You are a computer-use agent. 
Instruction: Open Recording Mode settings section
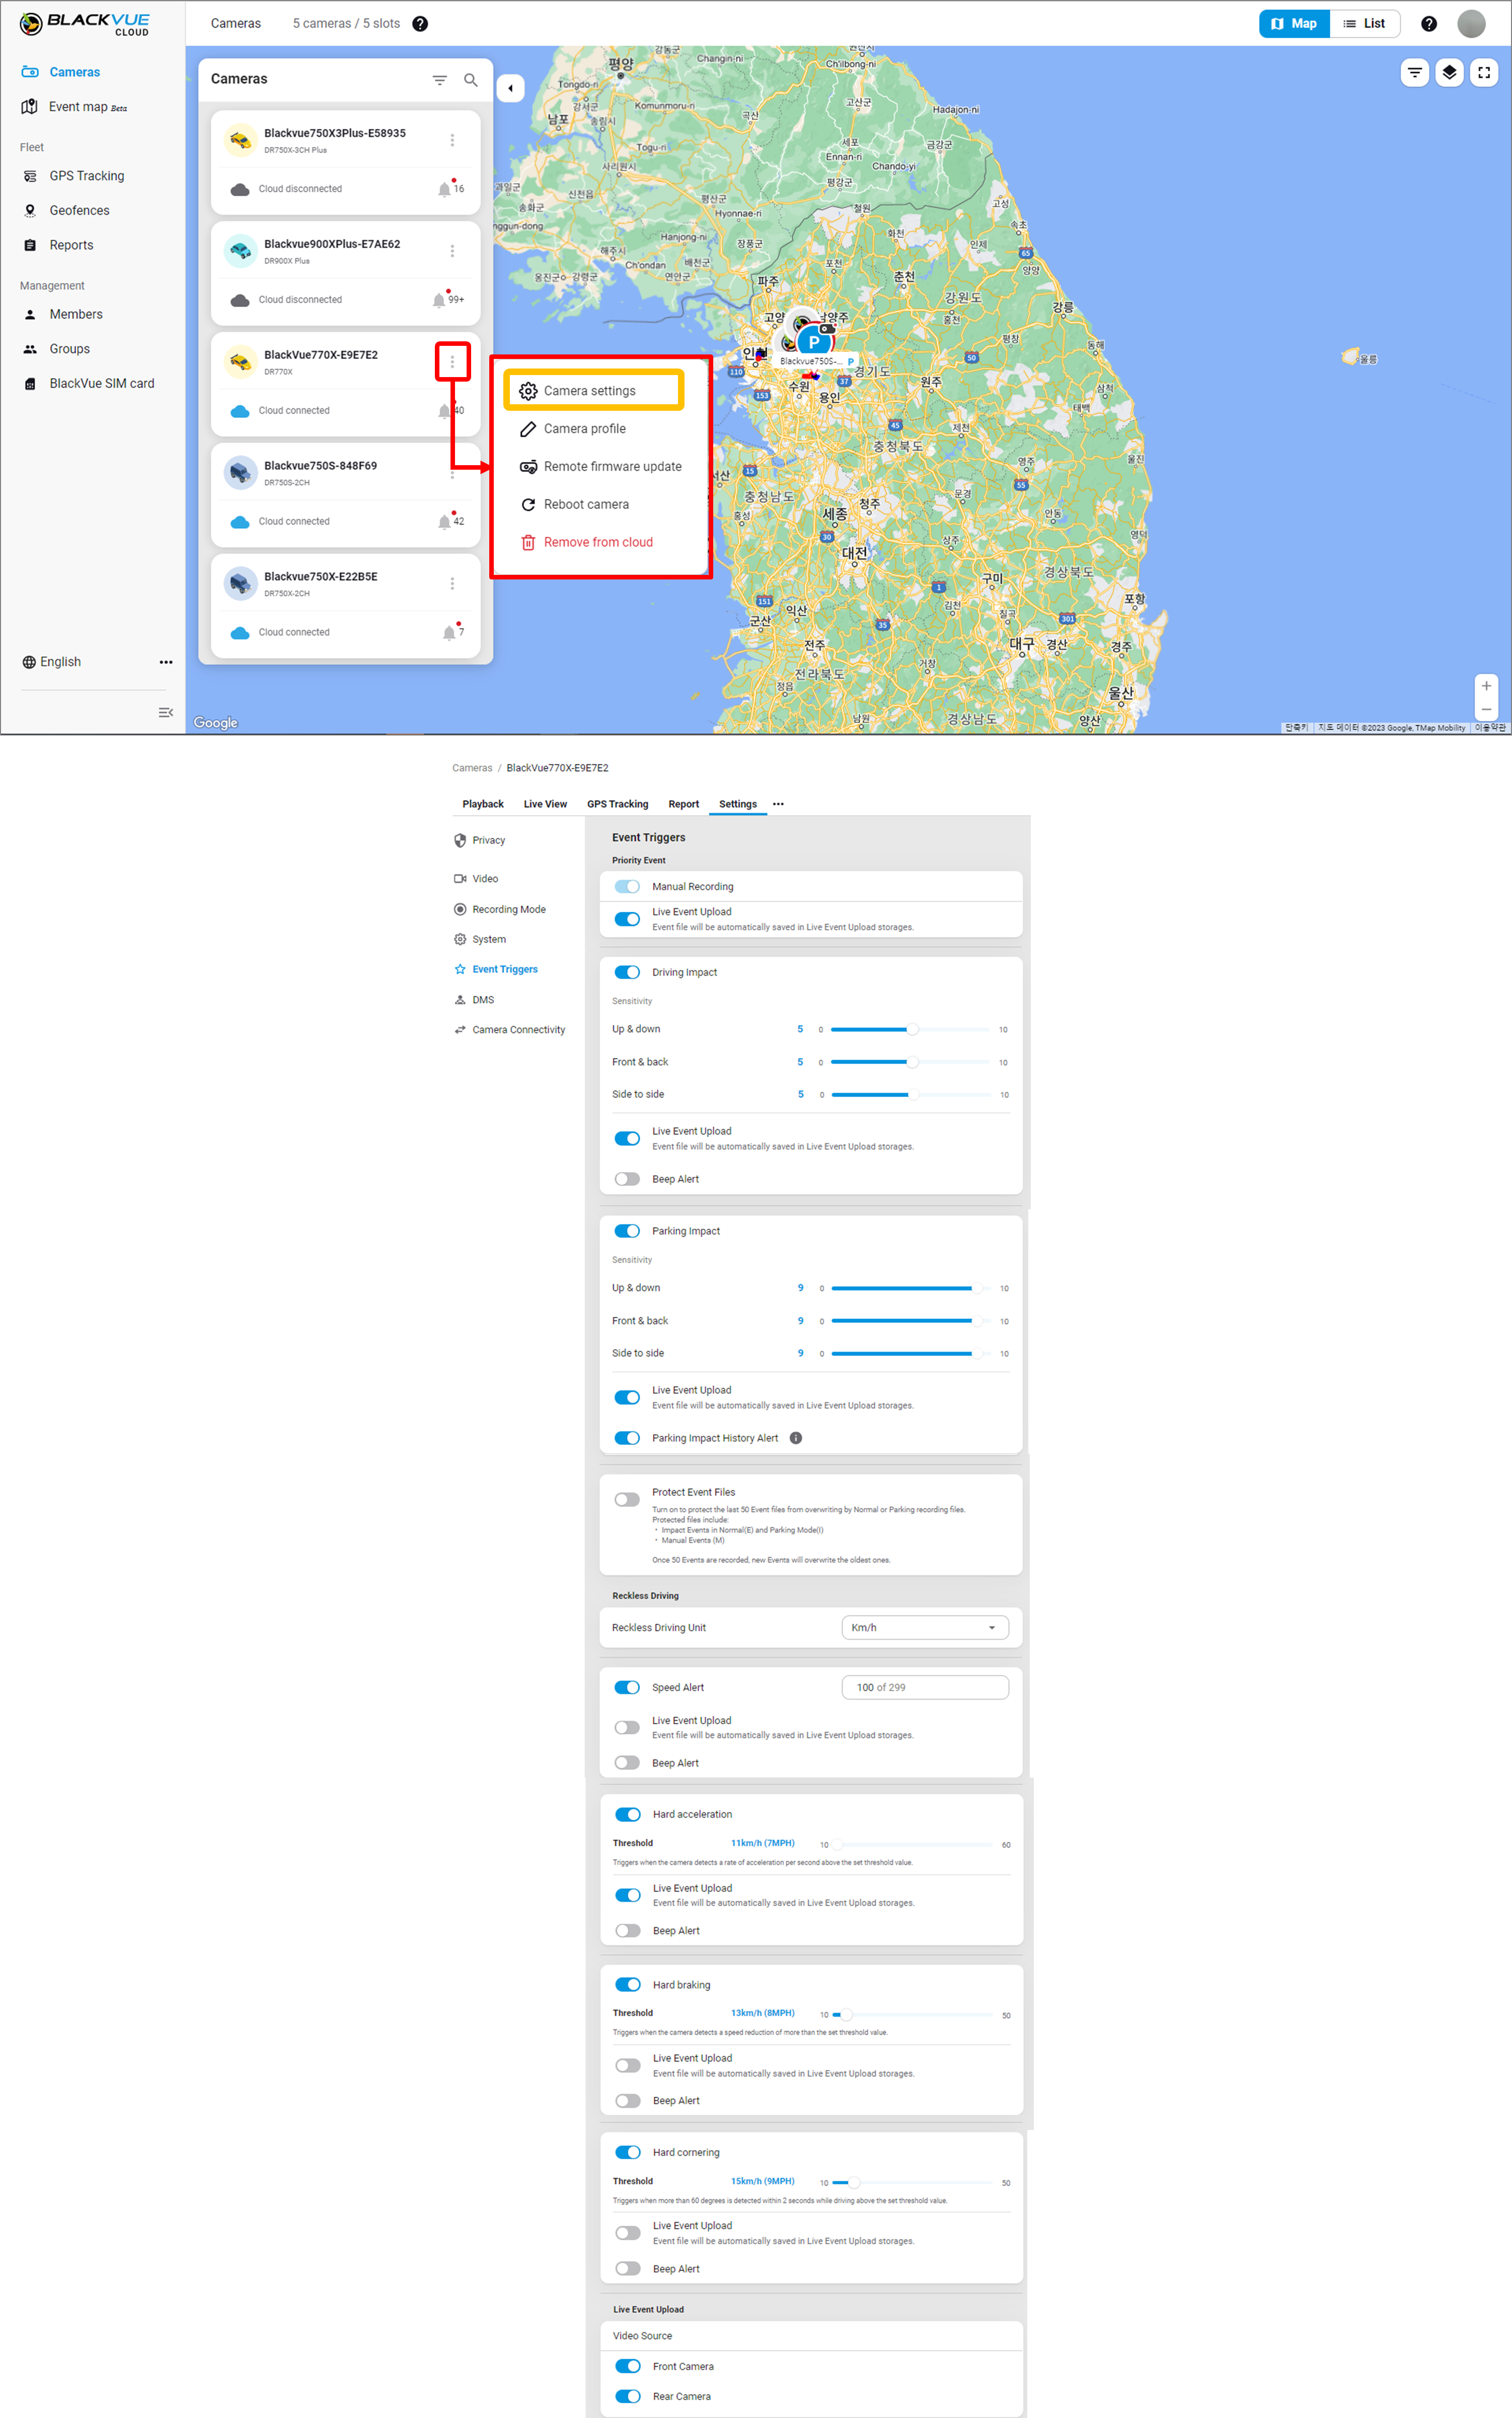point(500,910)
